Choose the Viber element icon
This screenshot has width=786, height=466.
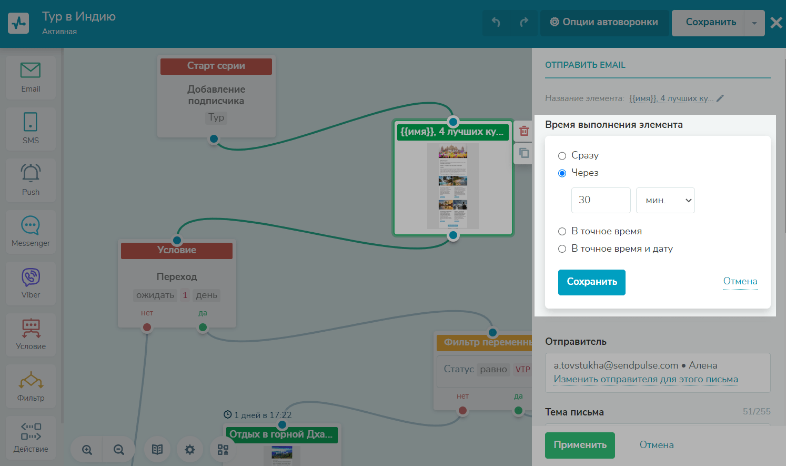point(31,283)
